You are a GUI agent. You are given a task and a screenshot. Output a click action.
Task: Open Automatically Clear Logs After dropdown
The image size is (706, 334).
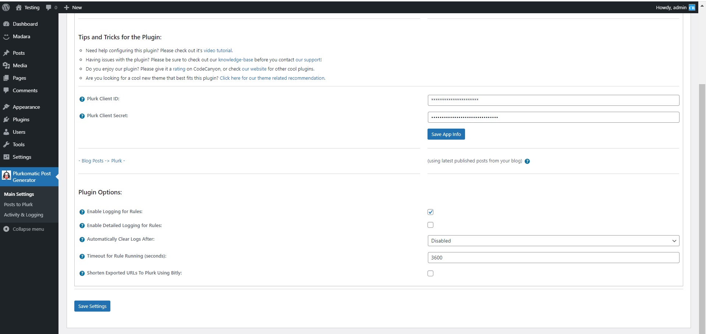point(553,241)
